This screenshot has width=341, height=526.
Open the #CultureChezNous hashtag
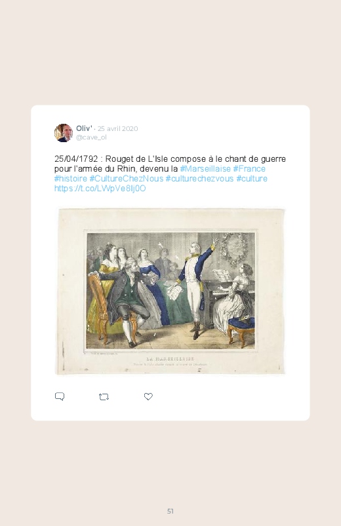coord(127,178)
